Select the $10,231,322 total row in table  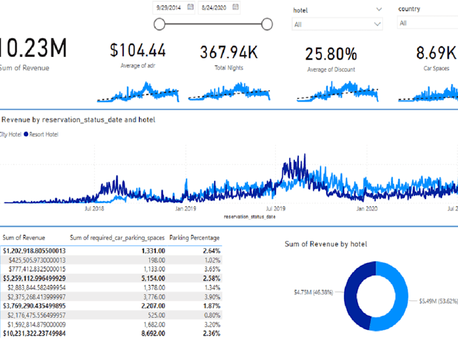point(111,334)
